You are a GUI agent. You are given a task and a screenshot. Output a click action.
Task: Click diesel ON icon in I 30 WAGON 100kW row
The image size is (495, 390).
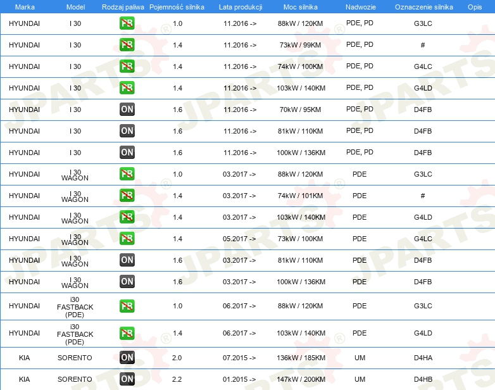(127, 281)
